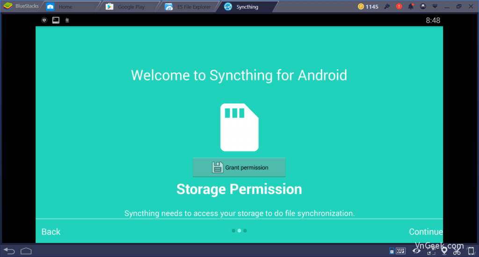Open the notifications bell
Viewport: 479px width, 257px height.
click(411, 7)
